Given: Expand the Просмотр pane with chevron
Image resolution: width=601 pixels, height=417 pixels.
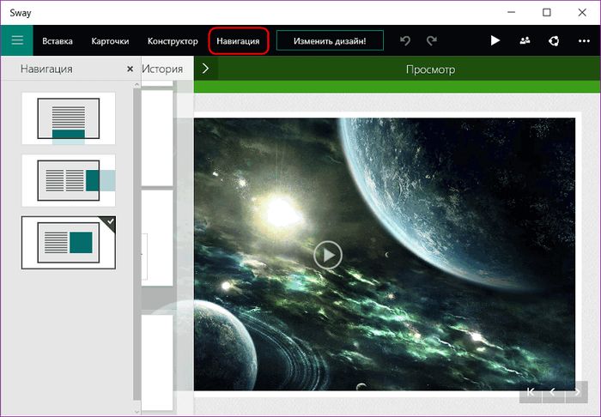Looking at the screenshot, I should pyautogui.click(x=205, y=69).
